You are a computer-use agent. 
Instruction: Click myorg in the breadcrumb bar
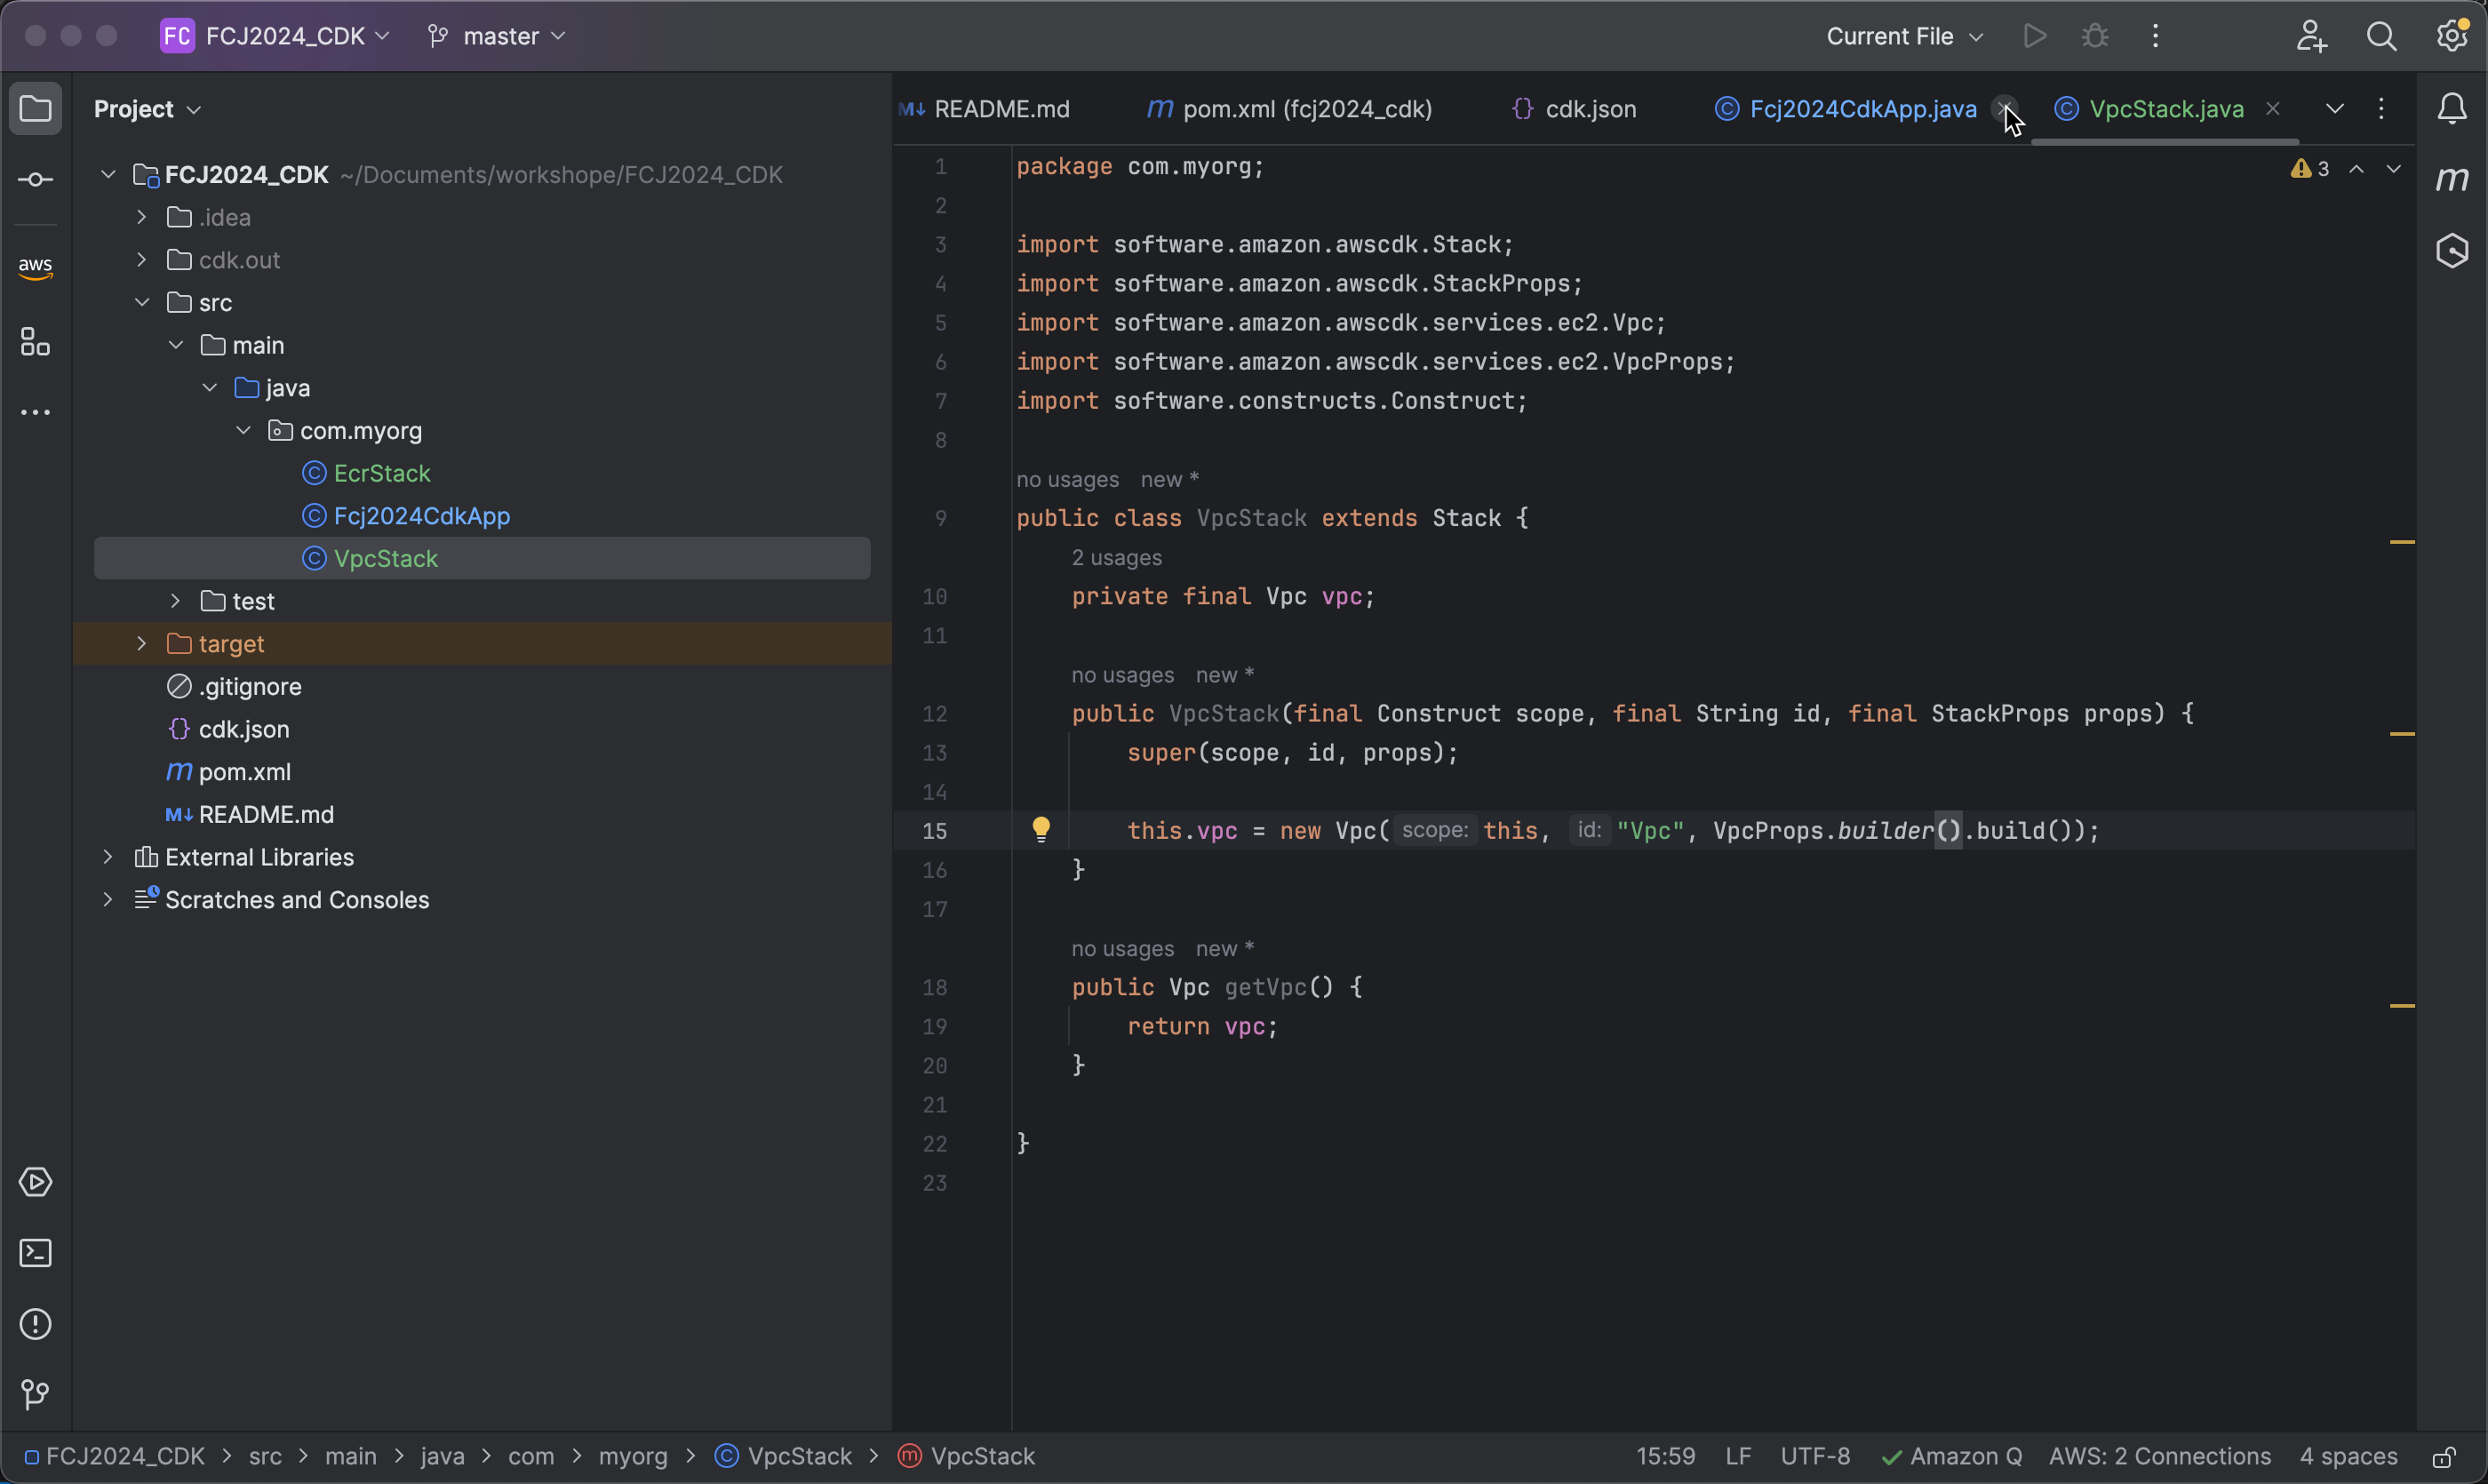[x=633, y=1456]
